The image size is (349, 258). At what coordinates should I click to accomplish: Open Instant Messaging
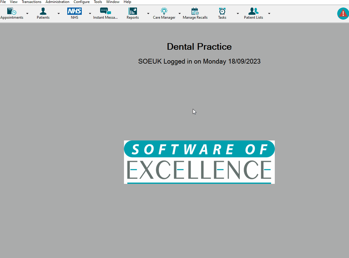tap(106, 11)
